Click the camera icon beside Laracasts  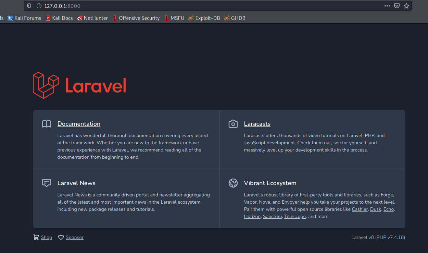(233, 124)
